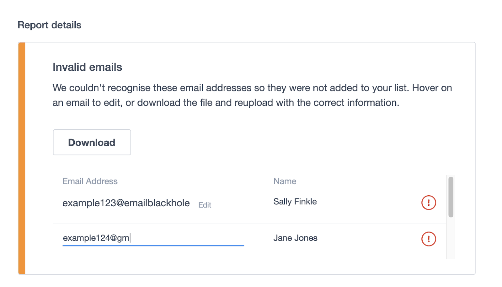The height and width of the screenshot is (287, 502).
Task: Select the Jane Jones name cell
Action: (295, 238)
